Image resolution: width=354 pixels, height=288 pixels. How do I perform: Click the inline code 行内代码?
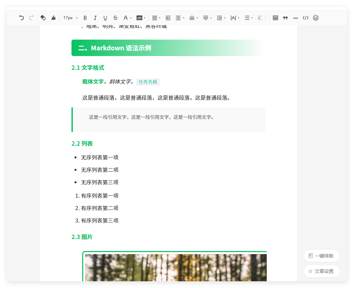(148, 82)
